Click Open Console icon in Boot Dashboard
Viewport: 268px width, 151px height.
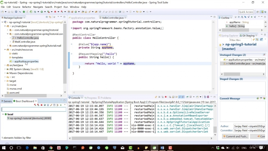(48, 105)
